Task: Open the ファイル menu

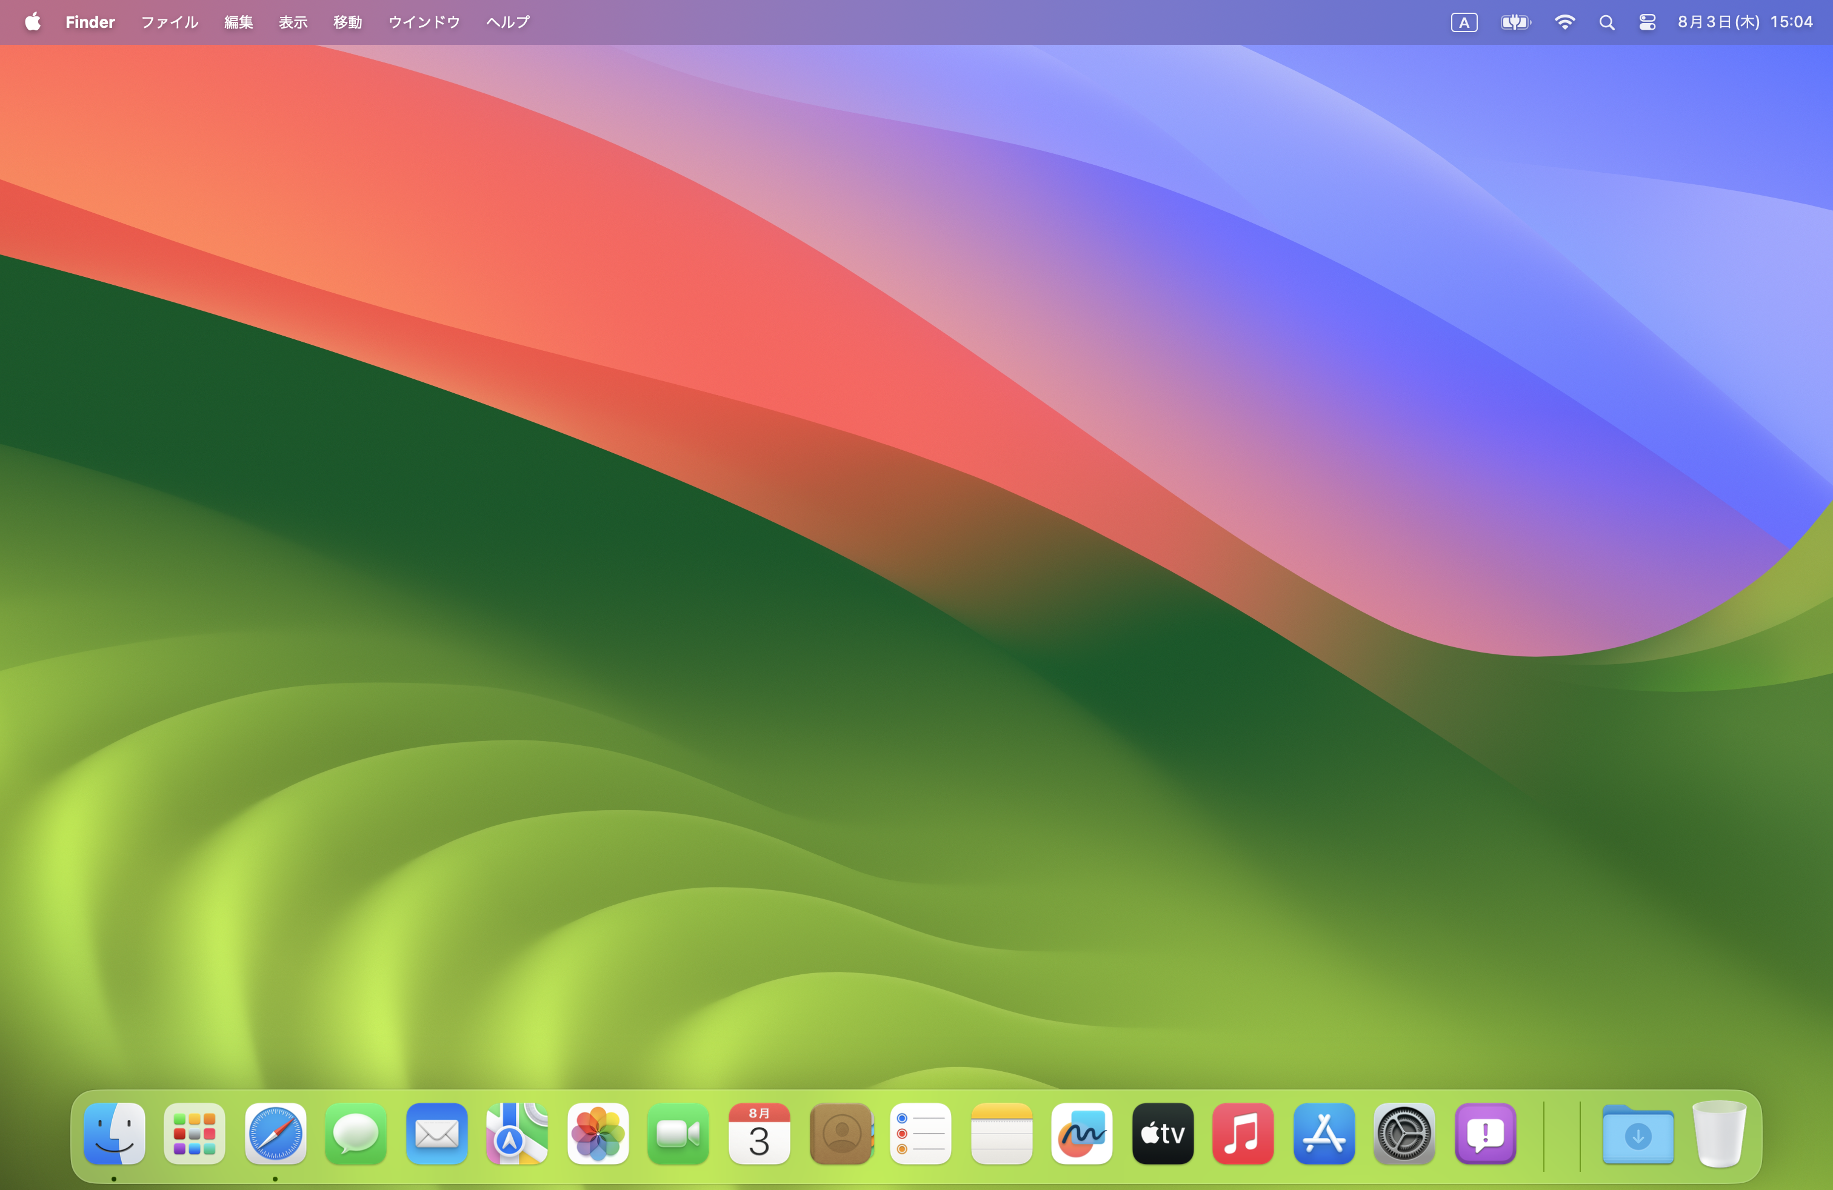Action: pos(169,22)
